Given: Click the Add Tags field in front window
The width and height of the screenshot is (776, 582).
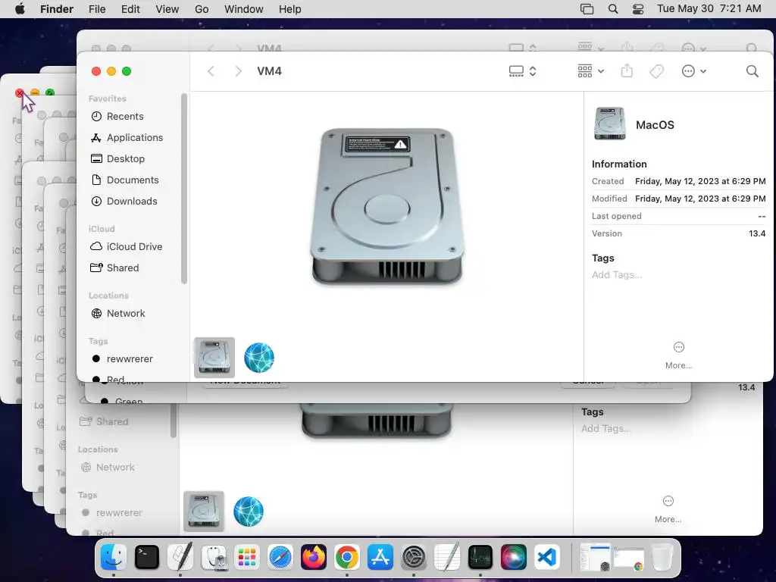Looking at the screenshot, I should click(x=617, y=274).
